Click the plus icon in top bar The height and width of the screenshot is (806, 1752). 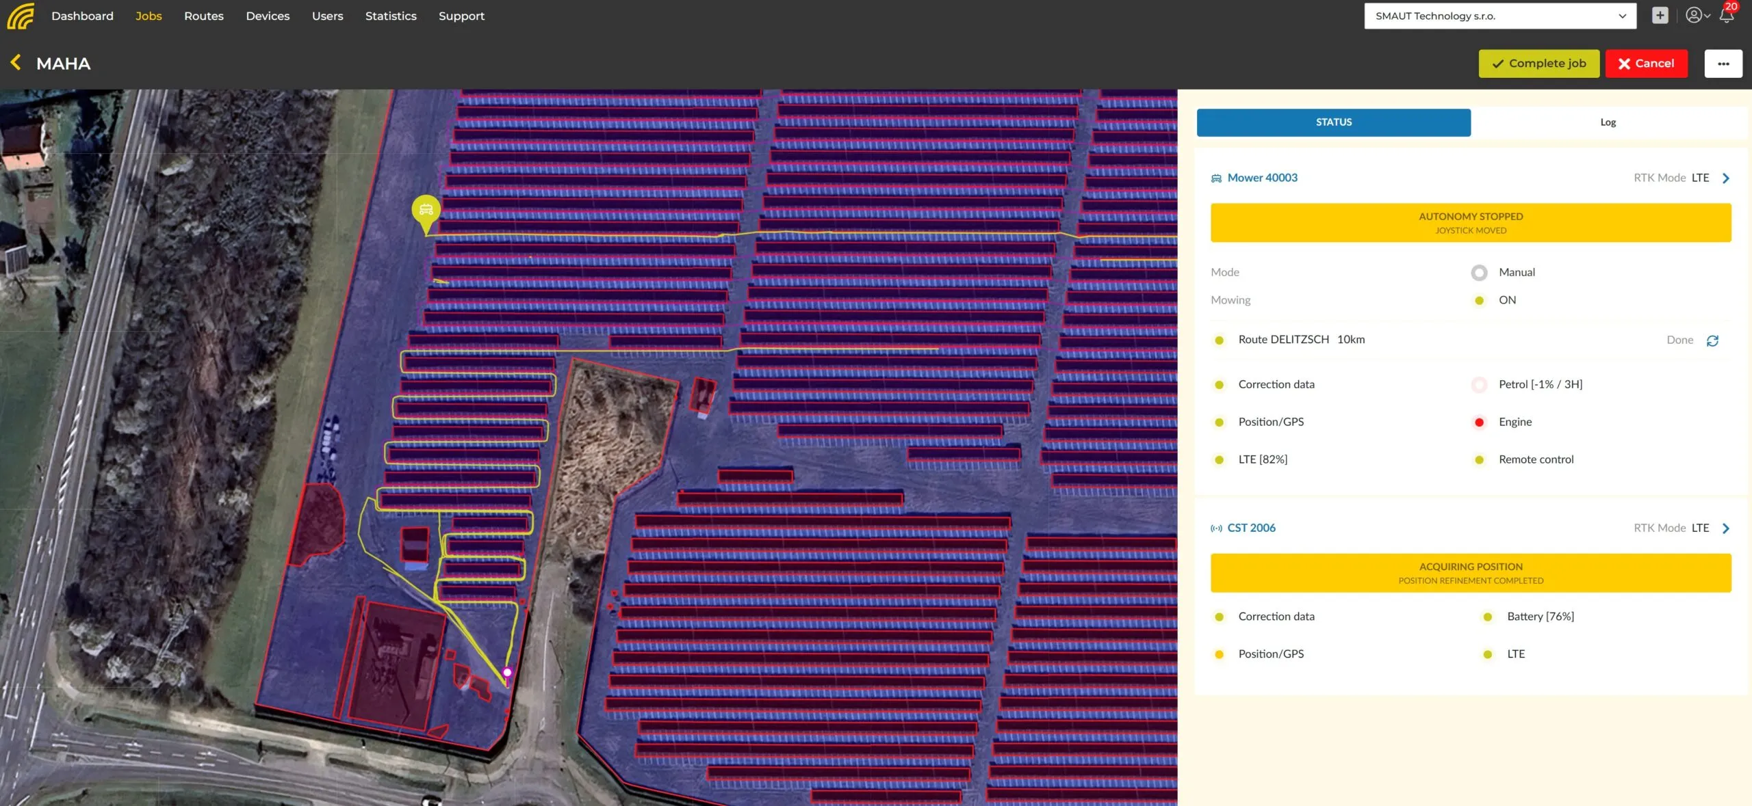coord(1660,16)
